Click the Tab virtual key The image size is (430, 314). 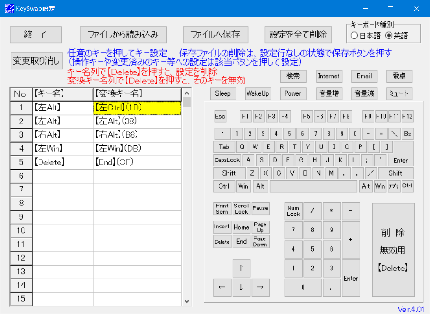(x=224, y=147)
